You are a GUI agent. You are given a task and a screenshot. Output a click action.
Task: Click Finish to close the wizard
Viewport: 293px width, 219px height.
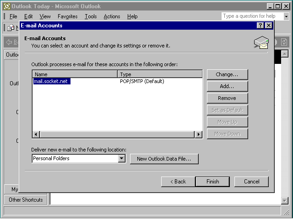(212, 182)
